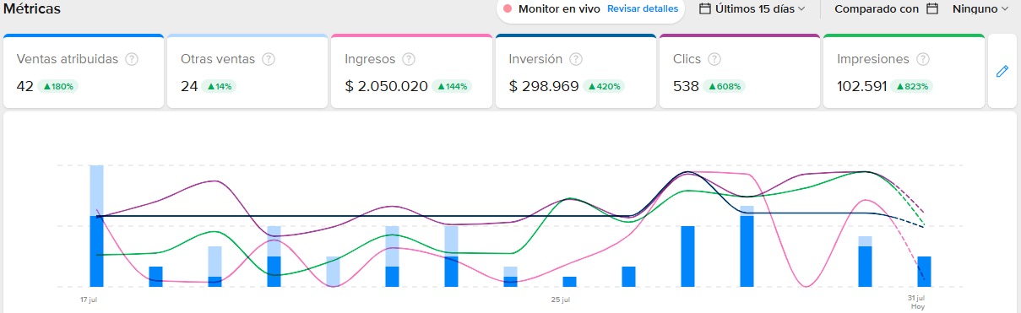This screenshot has height=313, width=1021.
Task: Open help icon next to Otras ventas
Action: pos(269,59)
